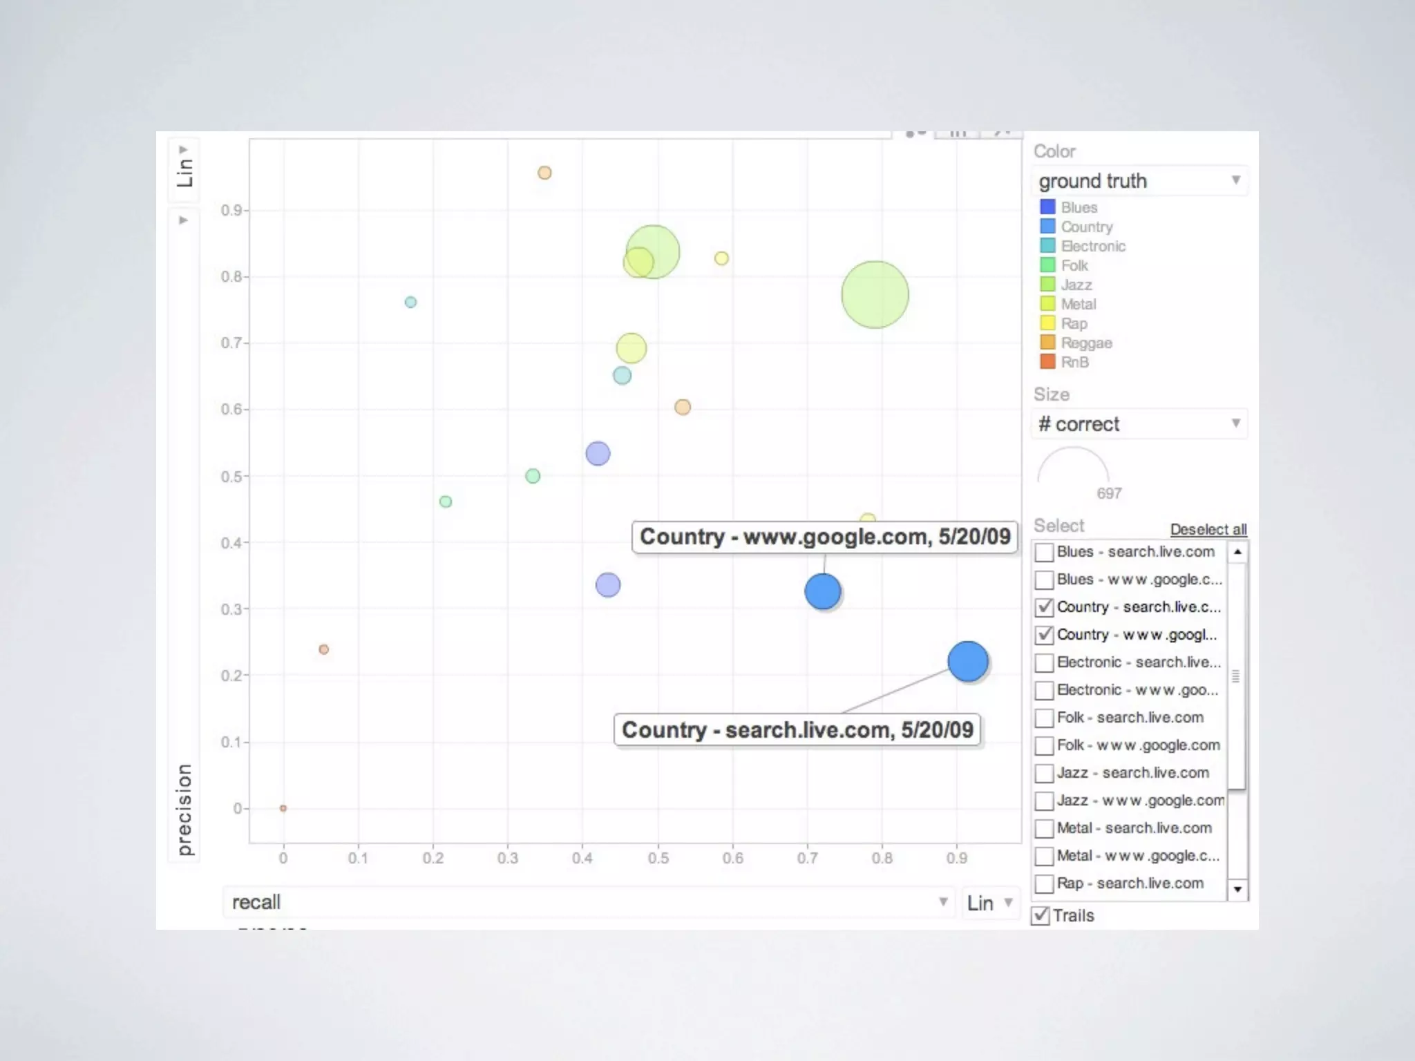Toggle the Trails checkbox

pyautogui.click(x=1041, y=916)
